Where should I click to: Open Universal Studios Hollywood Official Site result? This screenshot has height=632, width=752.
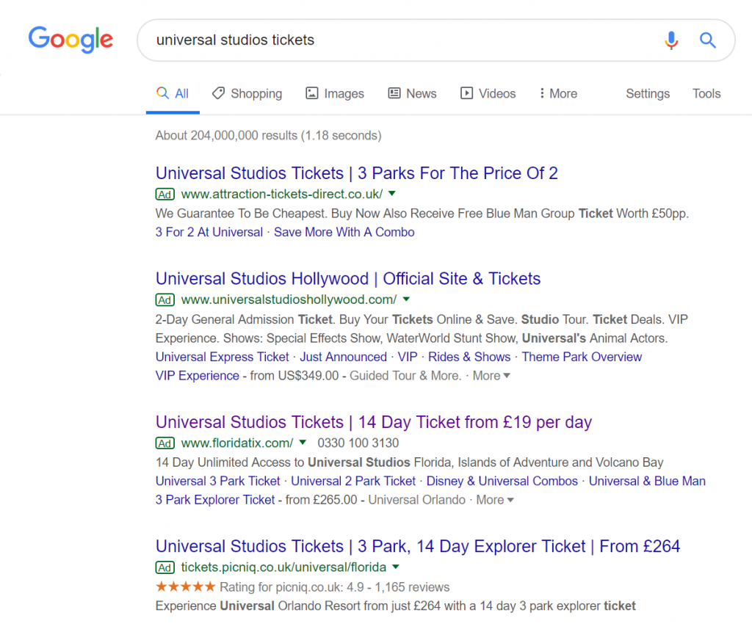[x=348, y=279]
